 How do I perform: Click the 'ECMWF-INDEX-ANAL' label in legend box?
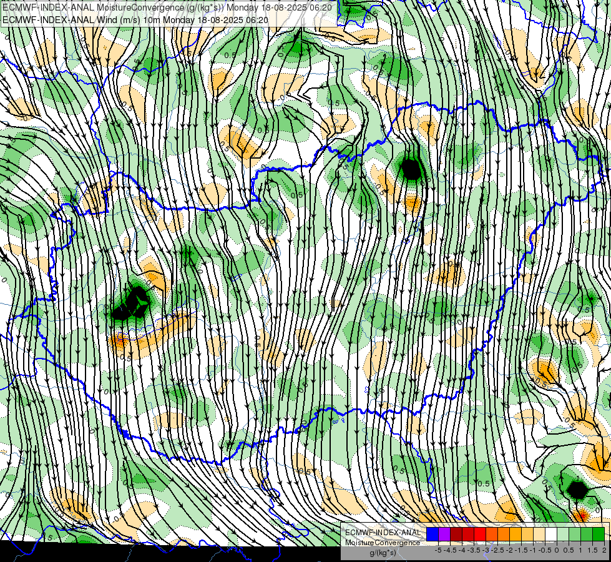coord(383,533)
